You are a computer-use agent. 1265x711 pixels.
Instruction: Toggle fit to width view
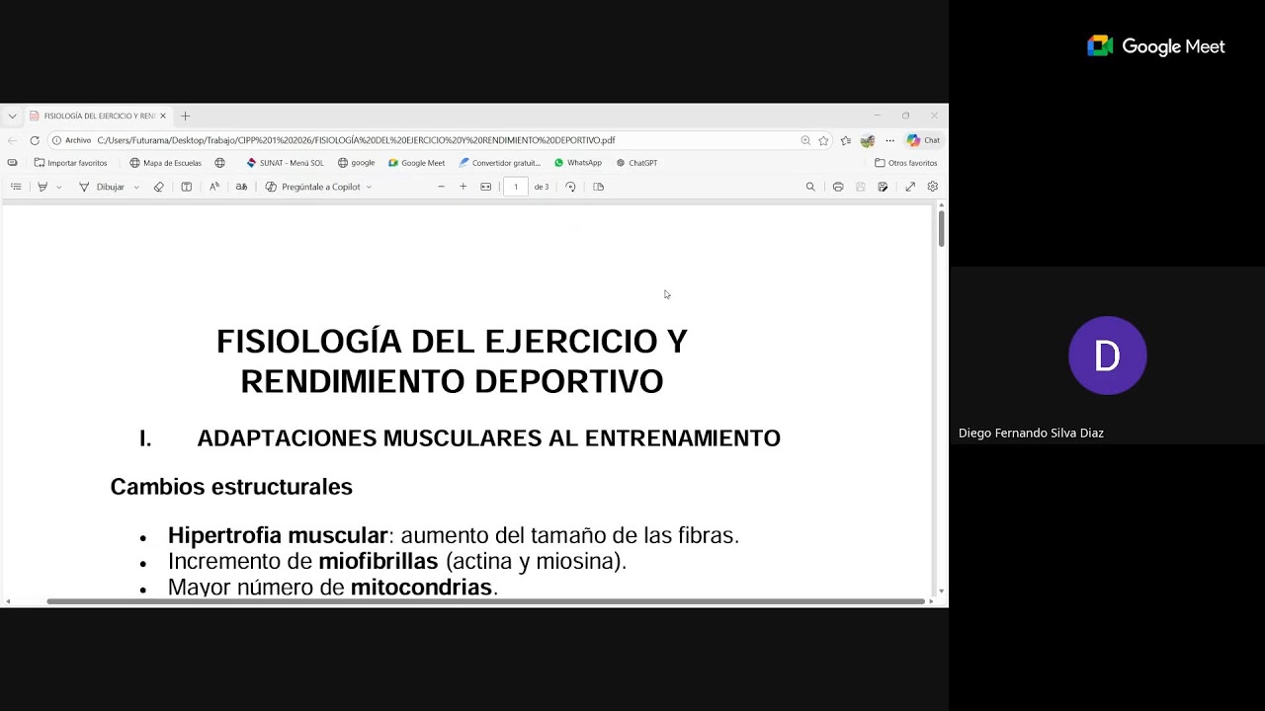(x=485, y=187)
